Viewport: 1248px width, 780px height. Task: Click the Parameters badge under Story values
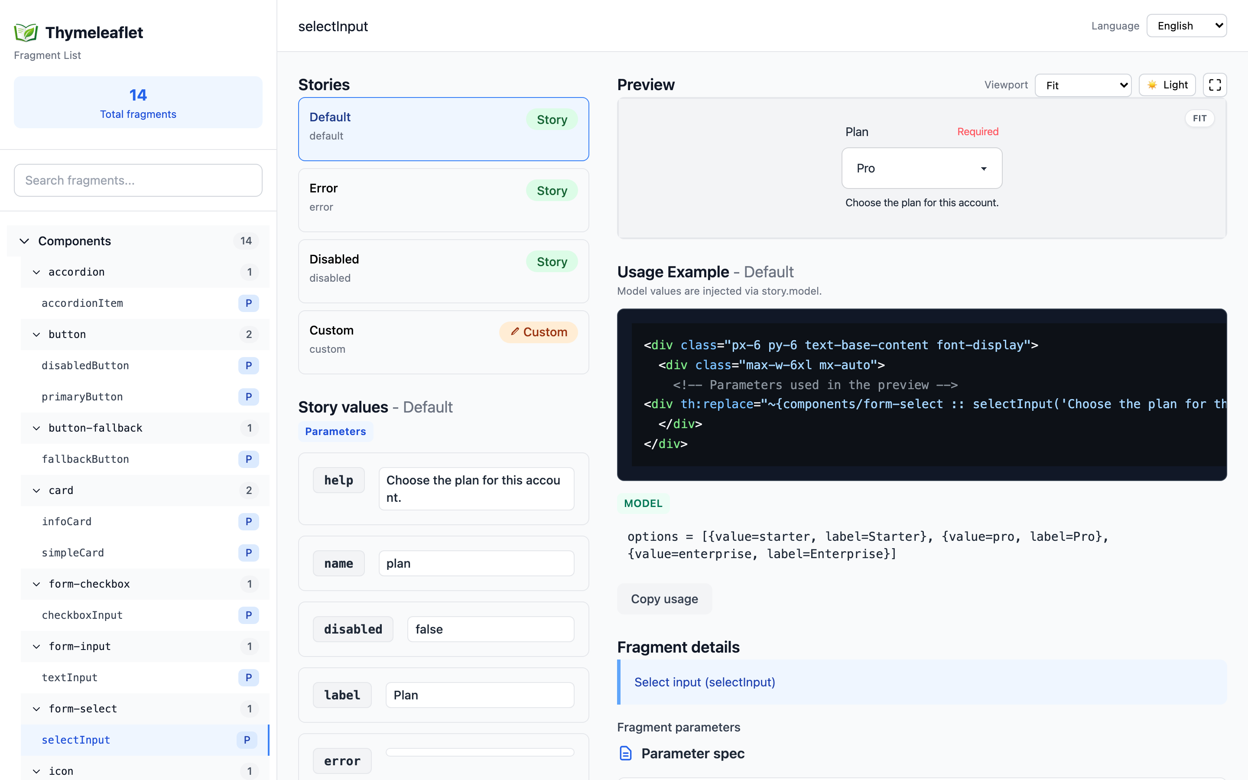click(x=335, y=431)
